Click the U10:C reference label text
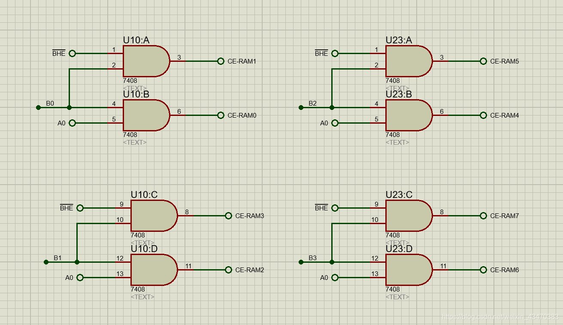The height and width of the screenshot is (325, 563). point(144,194)
